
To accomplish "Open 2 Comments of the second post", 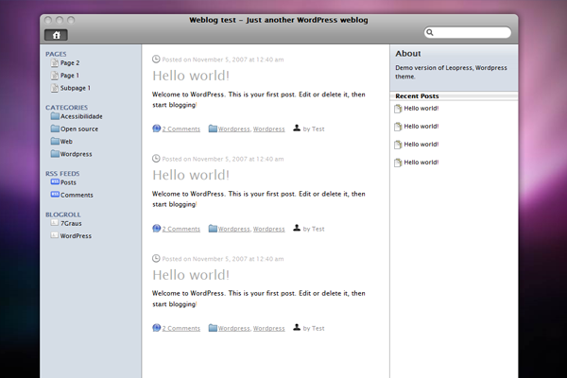I will pos(180,229).
